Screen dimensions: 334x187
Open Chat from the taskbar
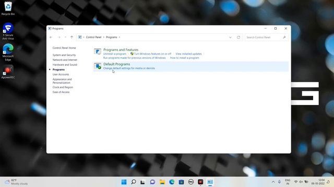click(152, 182)
